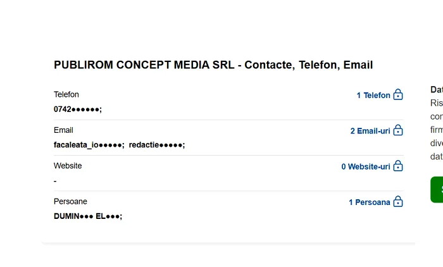Click the lock icon next to 2 Email-uri

coord(398,130)
